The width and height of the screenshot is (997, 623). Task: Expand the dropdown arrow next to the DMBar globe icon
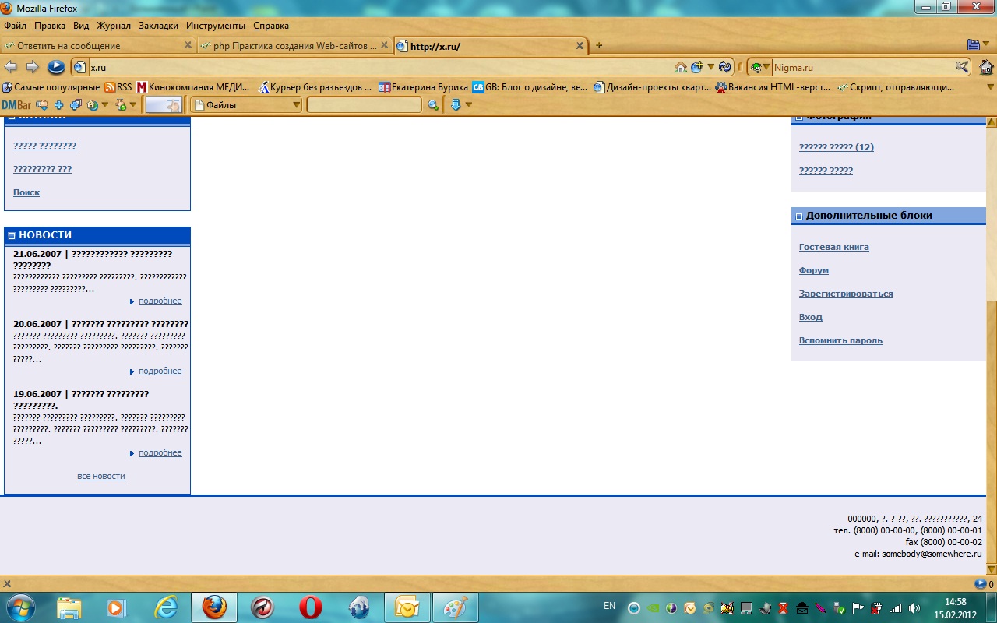105,105
